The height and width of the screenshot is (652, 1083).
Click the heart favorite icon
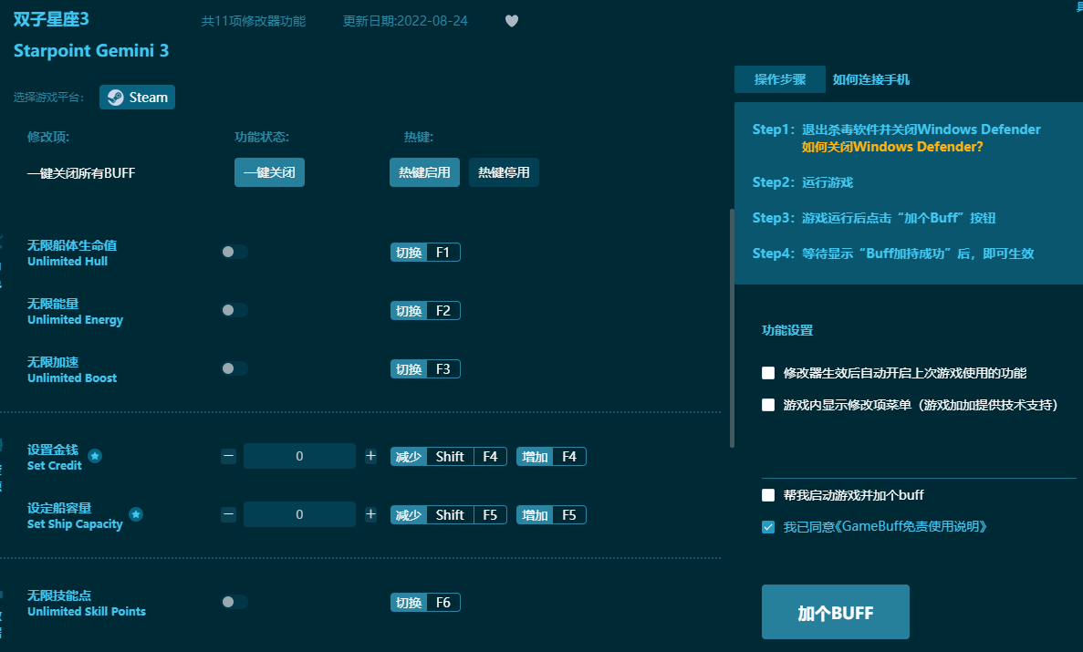[512, 21]
